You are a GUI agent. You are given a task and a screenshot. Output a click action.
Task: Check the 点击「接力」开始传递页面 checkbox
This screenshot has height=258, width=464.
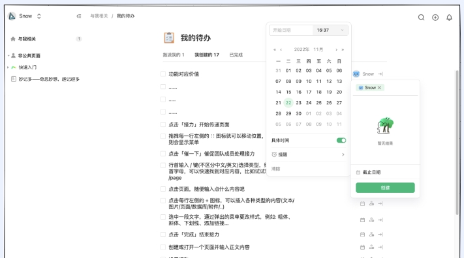click(163, 124)
